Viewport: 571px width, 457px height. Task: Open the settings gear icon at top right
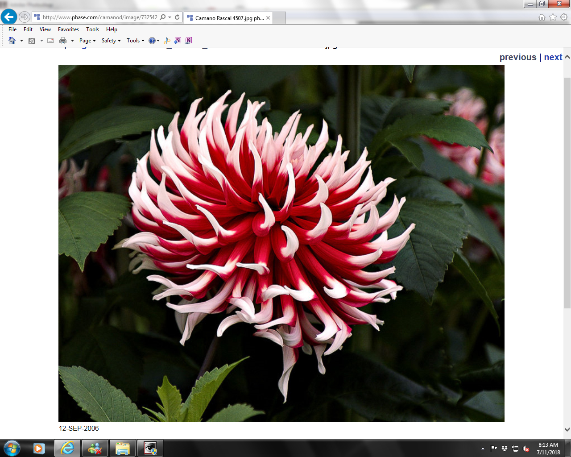564,17
